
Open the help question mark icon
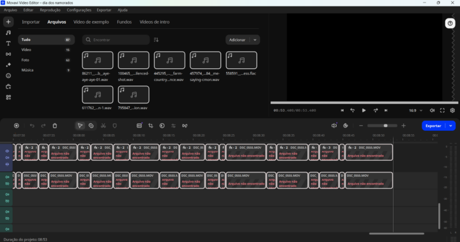450,23
